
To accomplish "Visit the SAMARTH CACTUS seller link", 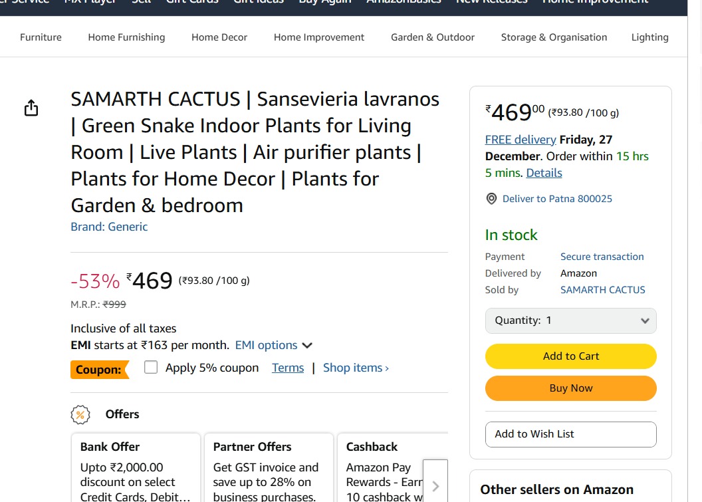I will point(602,290).
